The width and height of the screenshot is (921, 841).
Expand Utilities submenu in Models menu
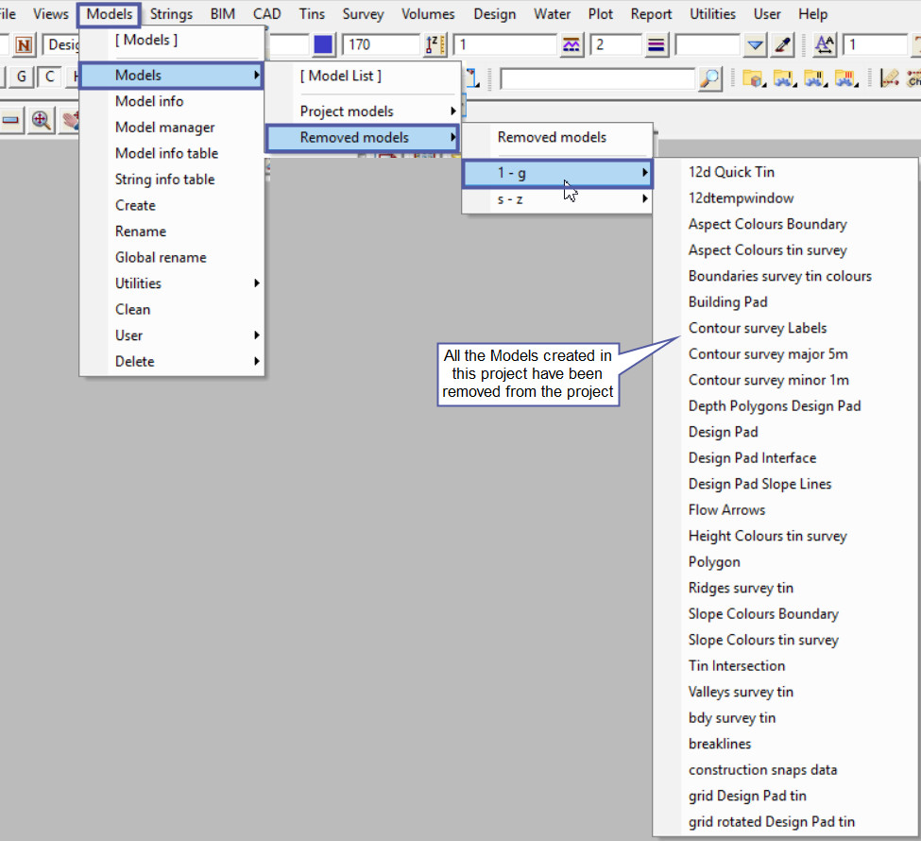pos(172,283)
